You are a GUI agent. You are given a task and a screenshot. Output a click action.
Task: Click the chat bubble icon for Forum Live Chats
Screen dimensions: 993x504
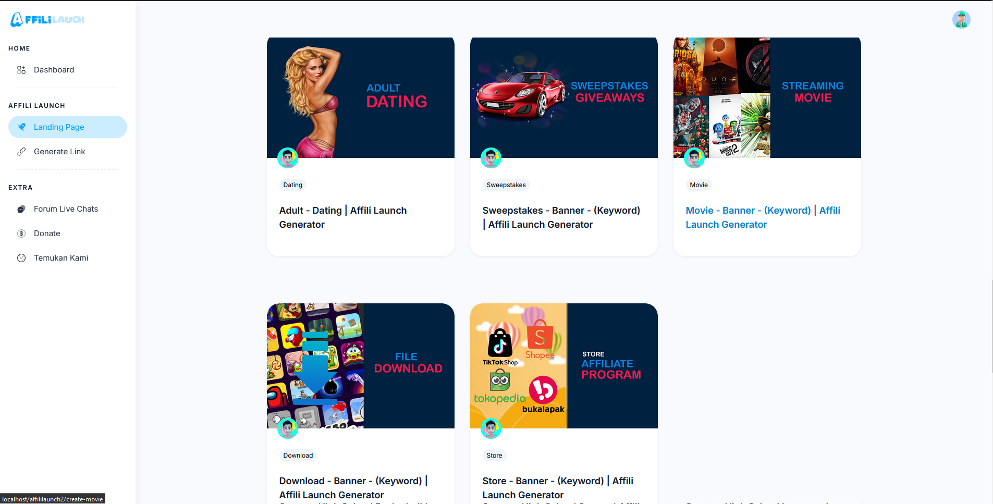pos(21,209)
